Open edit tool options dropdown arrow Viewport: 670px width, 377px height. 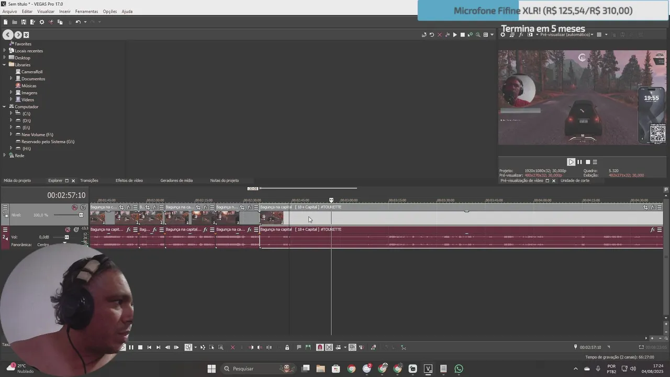tap(196, 347)
